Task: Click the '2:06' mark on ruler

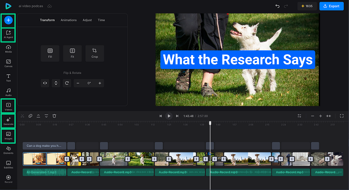Action: pos(251,125)
